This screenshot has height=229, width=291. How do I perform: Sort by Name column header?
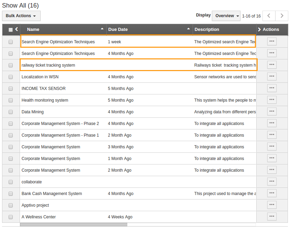33,30
